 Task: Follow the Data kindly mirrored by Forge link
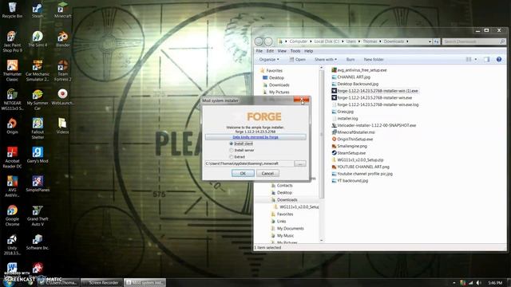[x=255, y=137]
